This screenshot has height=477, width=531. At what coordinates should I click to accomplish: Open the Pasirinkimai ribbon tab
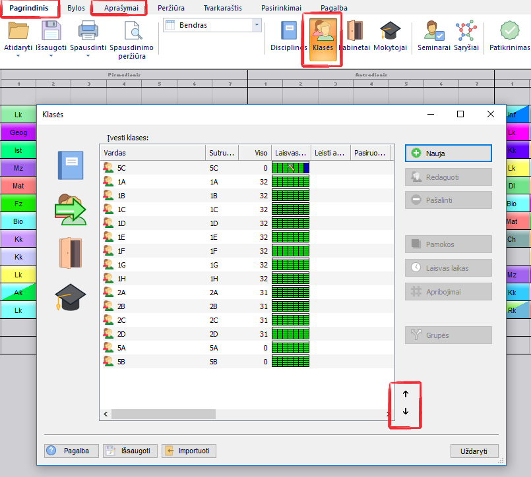tap(280, 8)
